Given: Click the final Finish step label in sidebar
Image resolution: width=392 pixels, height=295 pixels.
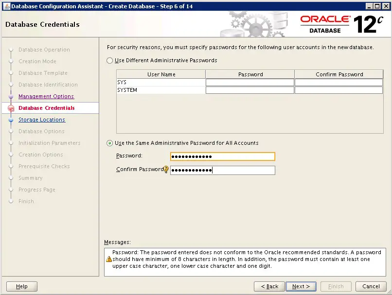Looking at the screenshot, I should click(x=26, y=201).
